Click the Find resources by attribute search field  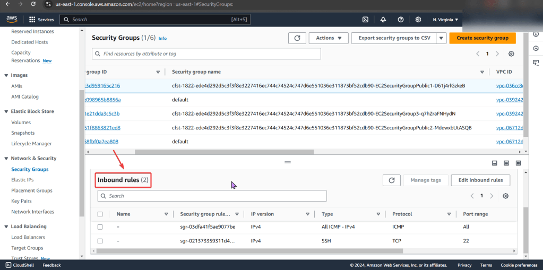(x=206, y=54)
